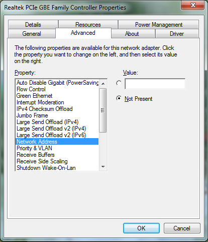Choose the Not Present radio option

coord(119,98)
